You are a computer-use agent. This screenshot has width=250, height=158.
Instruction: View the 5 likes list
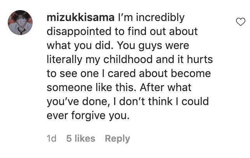81,139
